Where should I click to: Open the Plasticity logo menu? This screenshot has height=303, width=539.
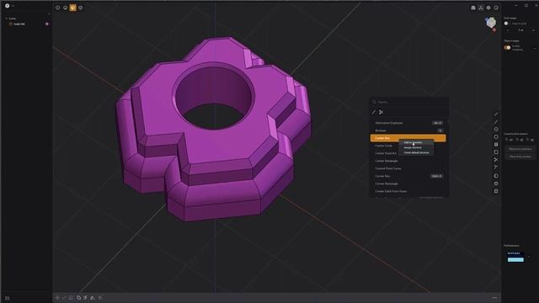(x=8, y=6)
